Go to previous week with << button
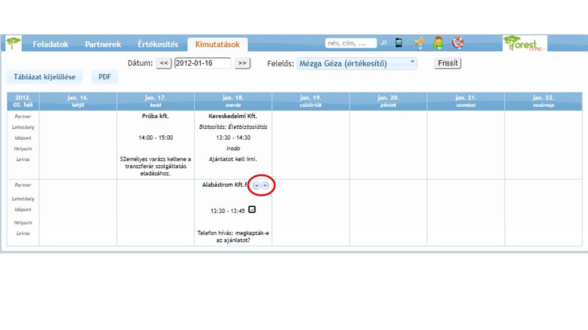The height and width of the screenshot is (330, 588). pyautogui.click(x=164, y=63)
